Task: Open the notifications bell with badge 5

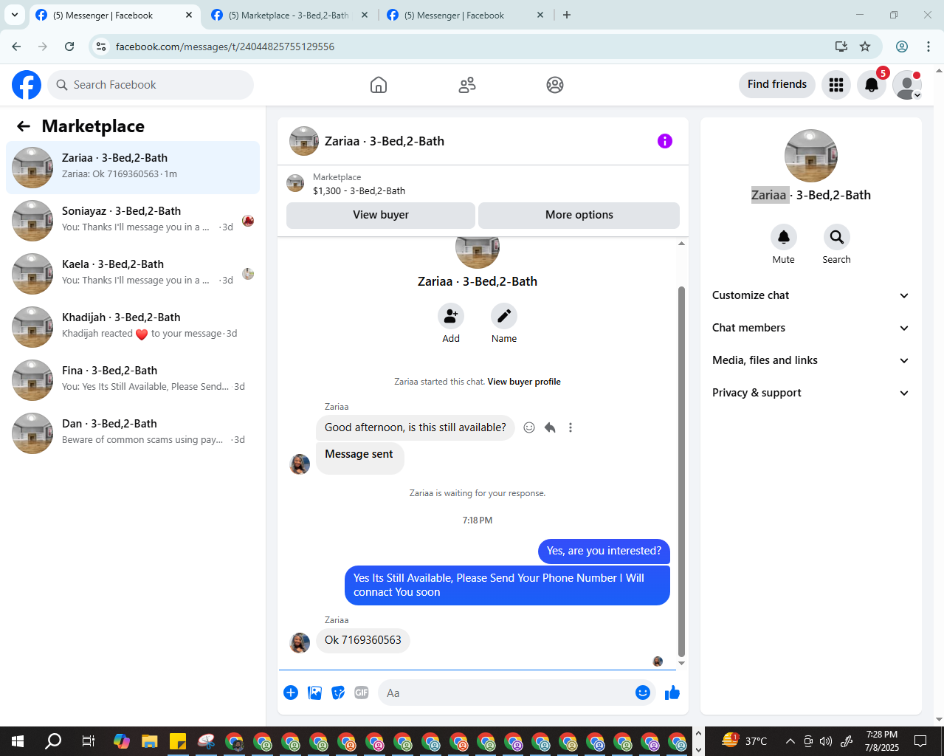Action: tap(872, 85)
